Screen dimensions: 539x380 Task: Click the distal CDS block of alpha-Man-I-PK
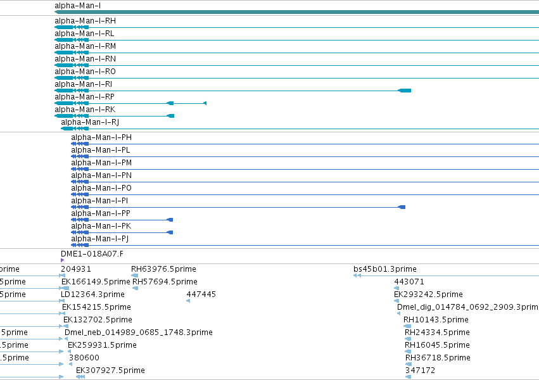[x=170, y=232]
